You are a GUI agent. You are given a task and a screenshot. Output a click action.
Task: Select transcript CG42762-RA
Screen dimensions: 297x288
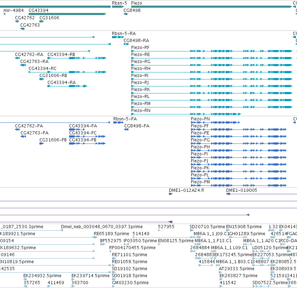pos(29,55)
